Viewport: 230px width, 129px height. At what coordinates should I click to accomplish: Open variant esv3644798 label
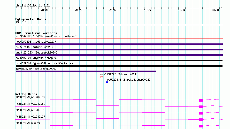(47, 36)
